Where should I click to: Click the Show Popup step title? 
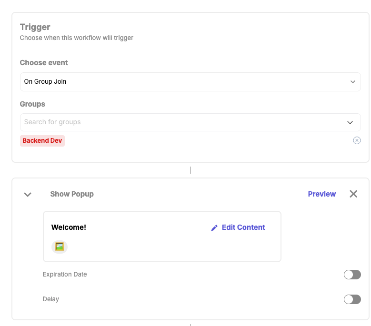72,194
